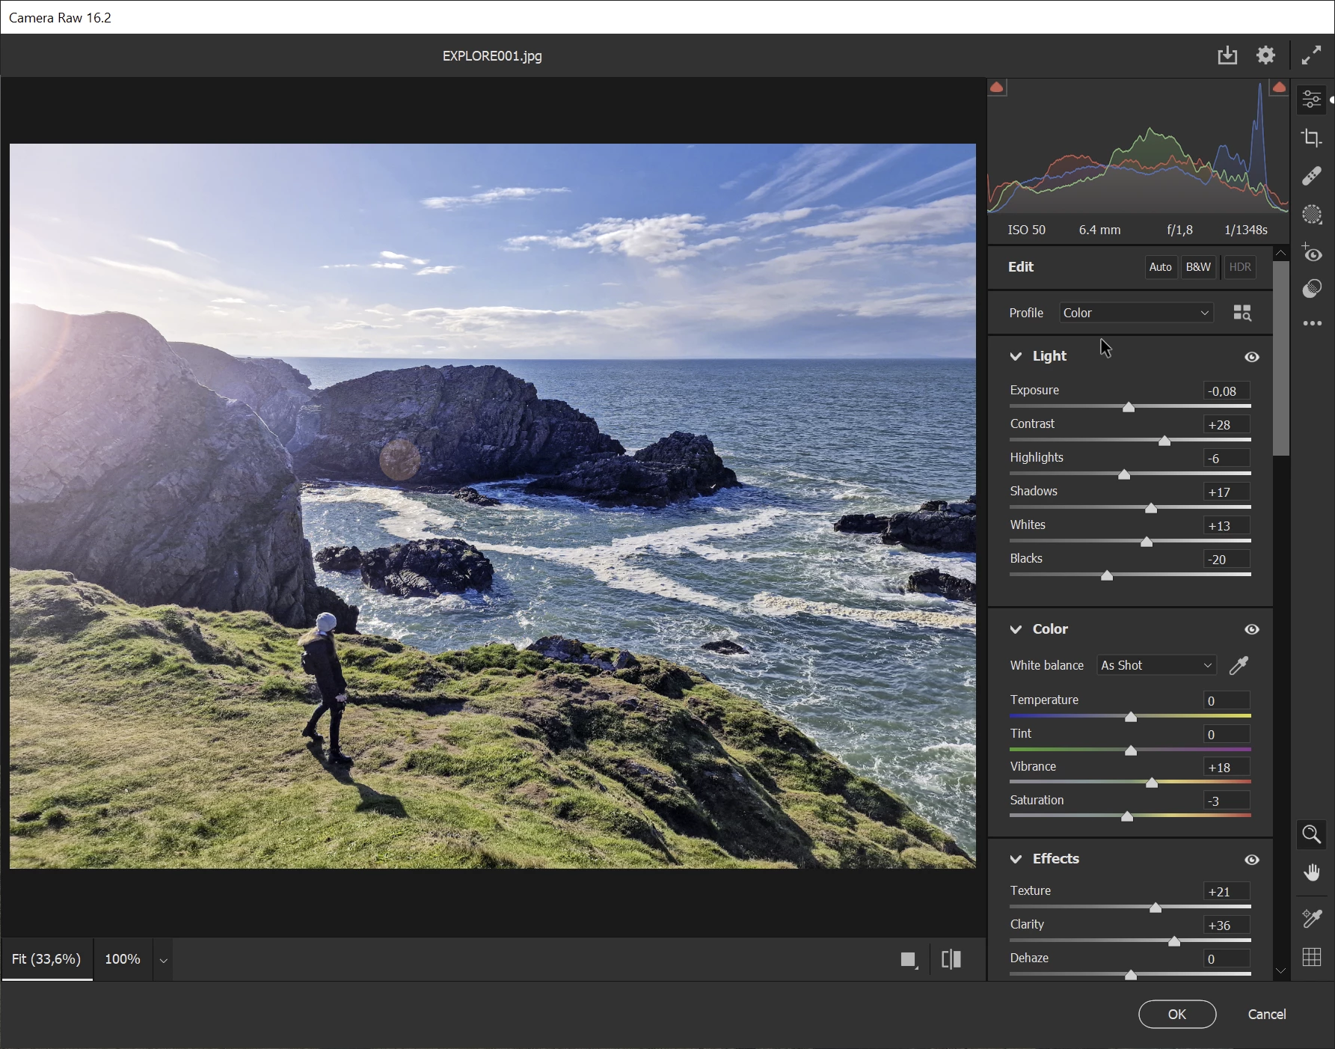Select the Fit (33,6%) zoom tab
Viewport: 1335px width, 1049px height.
pyautogui.click(x=46, y=959)
